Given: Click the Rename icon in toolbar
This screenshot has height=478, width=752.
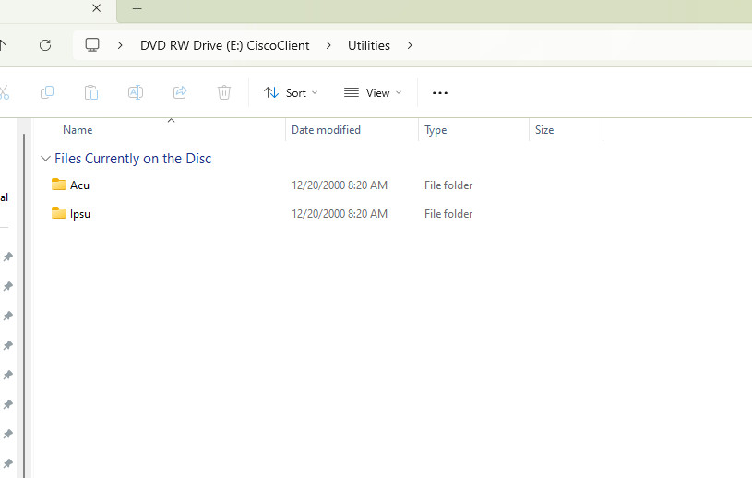Looking at the screenshot, I should 136,92.
